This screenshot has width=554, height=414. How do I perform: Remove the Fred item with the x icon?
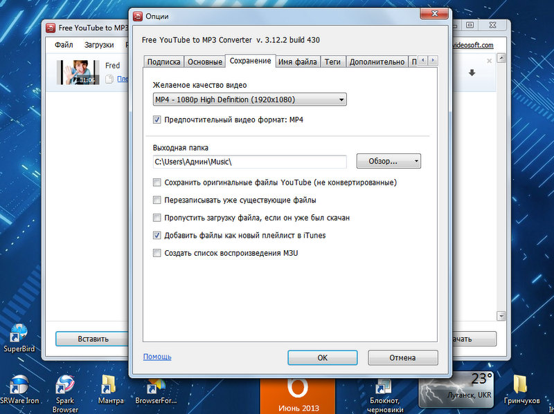490,61
